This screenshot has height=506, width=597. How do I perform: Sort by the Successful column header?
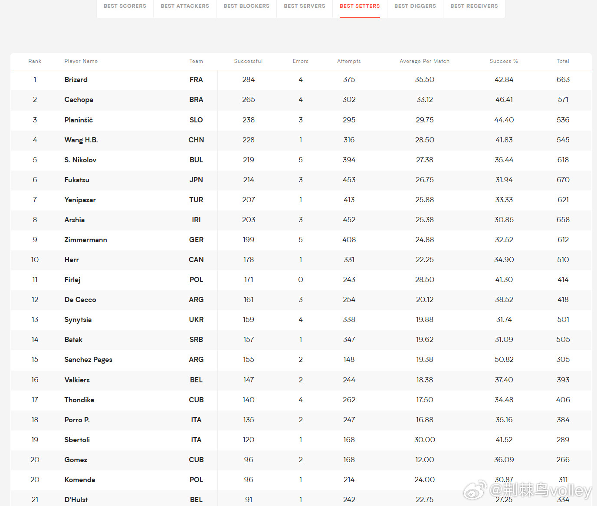tap(248, 61)
